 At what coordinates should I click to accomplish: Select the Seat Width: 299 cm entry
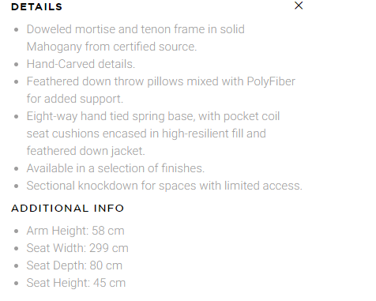click(77, 248)
